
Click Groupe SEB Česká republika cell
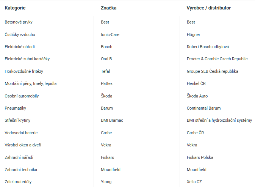[x=212, y=71]
